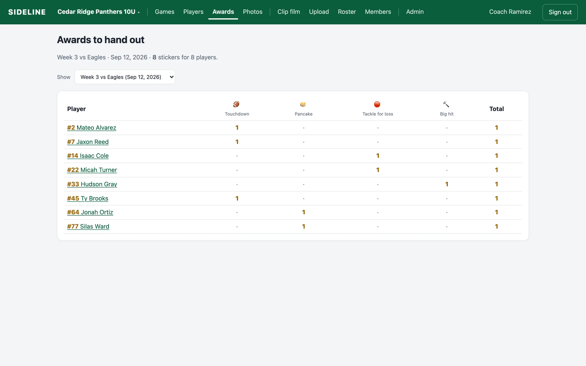The image size is (586, 366).
Task: Select the Awards tab
Action: [x=223, y=12]
